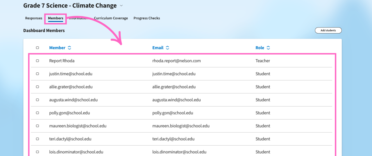Click the Email column header label

(x=158, y=48)
